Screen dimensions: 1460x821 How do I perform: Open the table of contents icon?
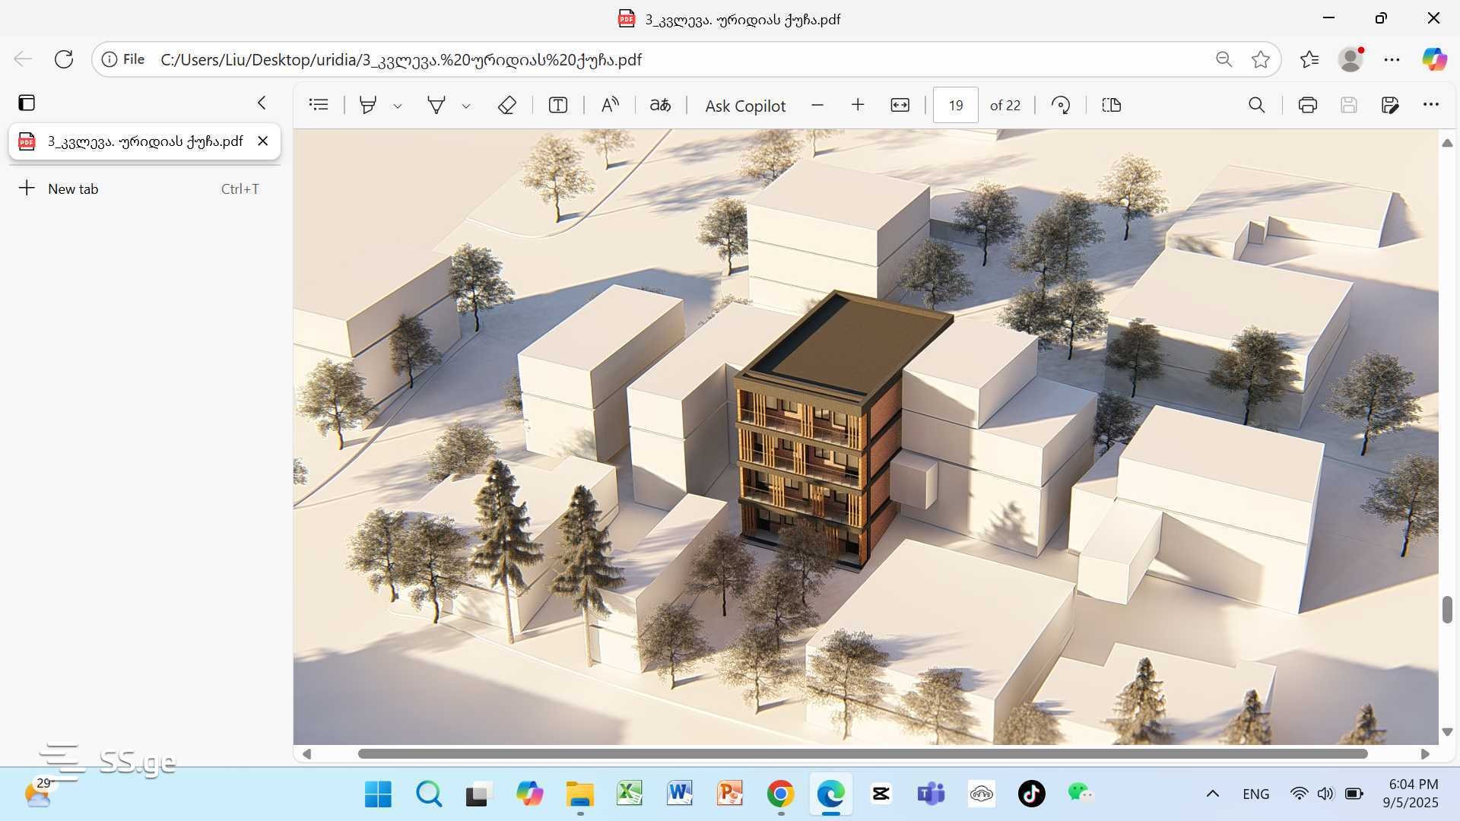click(x=319, y=105)
